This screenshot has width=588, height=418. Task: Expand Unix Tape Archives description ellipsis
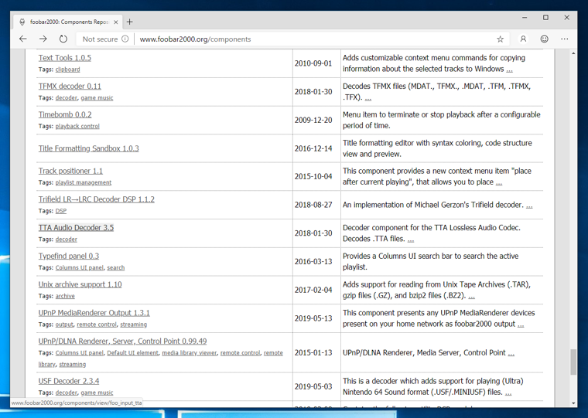click(471, 296)
